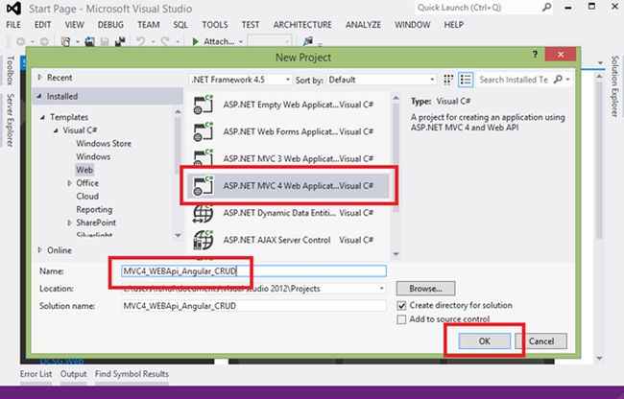Expand the Office tree node

coord(69,183)
